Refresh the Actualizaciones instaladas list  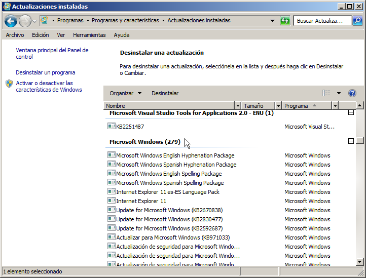[x=285, y=21]
